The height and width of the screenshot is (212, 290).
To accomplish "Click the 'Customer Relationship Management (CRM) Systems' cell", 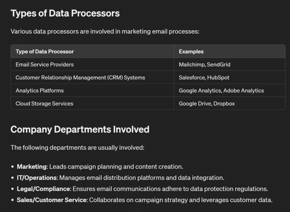I will 80,77.
